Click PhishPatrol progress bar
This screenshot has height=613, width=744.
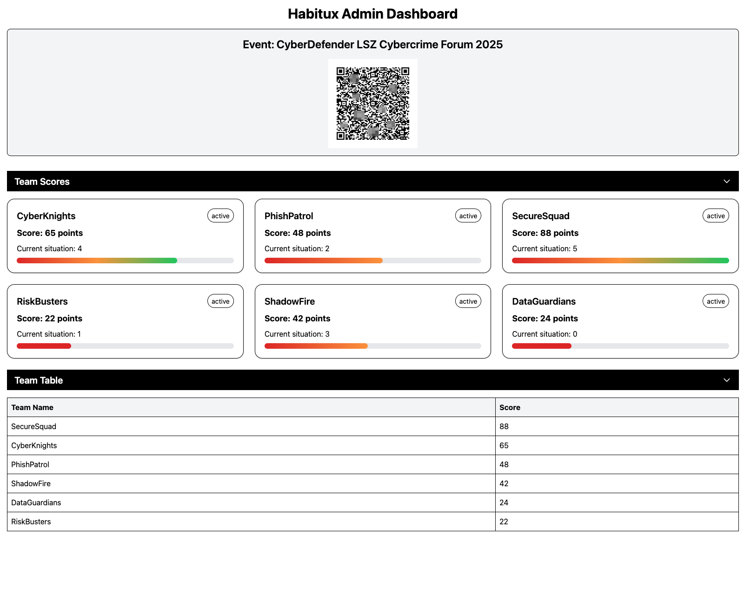click(x=373, y=261)
